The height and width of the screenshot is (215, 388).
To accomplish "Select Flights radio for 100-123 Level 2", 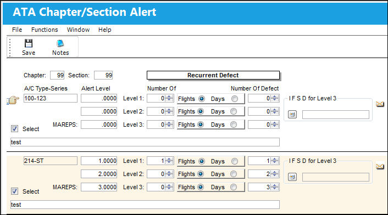I will [x=201, y=111].
